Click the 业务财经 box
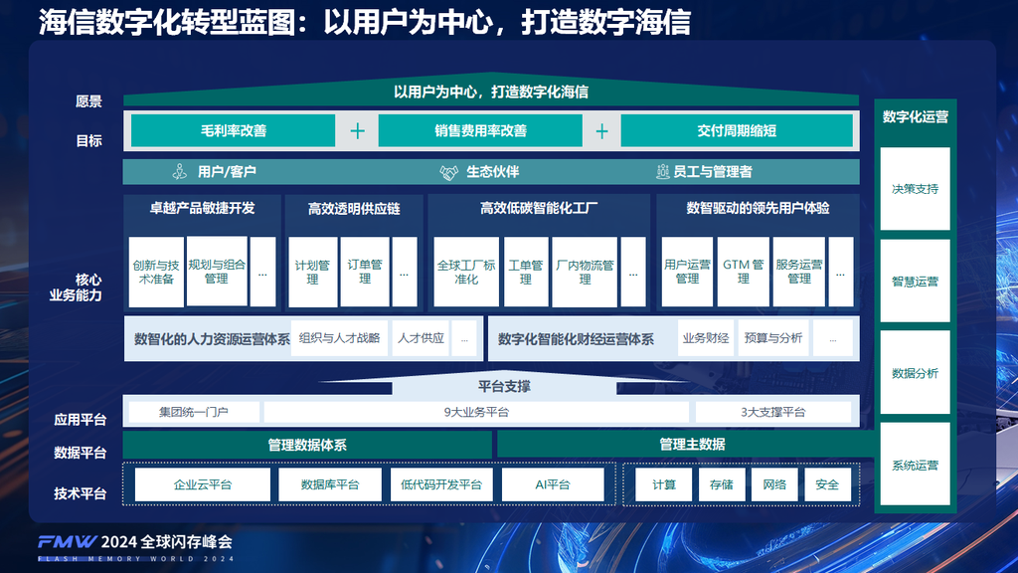 706,338
